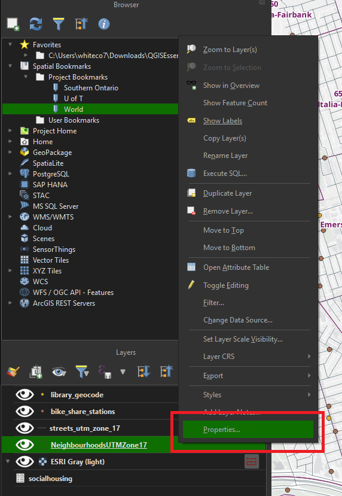
Task: Expand the Project Home node
Action: [x=10, y=130]
